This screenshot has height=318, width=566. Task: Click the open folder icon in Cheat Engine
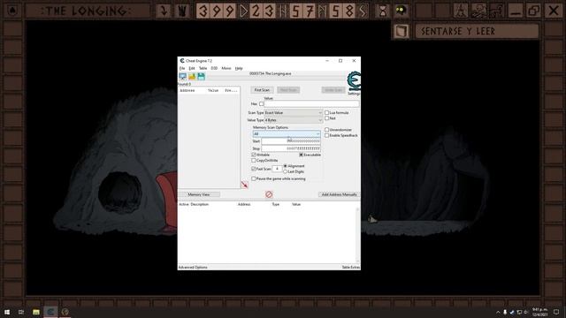(192, 77)
